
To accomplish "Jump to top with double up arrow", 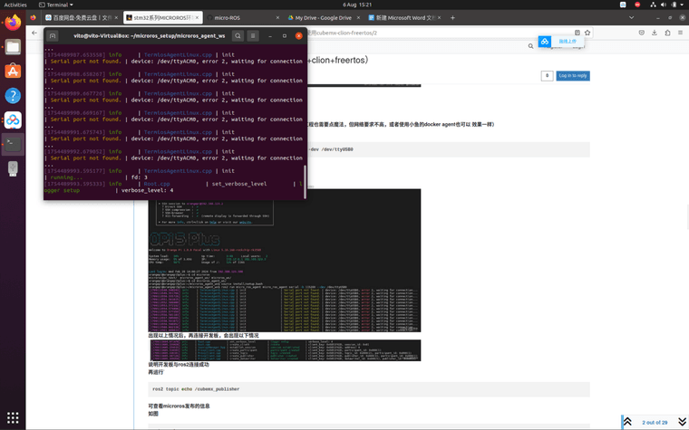I will coord(627,422).
